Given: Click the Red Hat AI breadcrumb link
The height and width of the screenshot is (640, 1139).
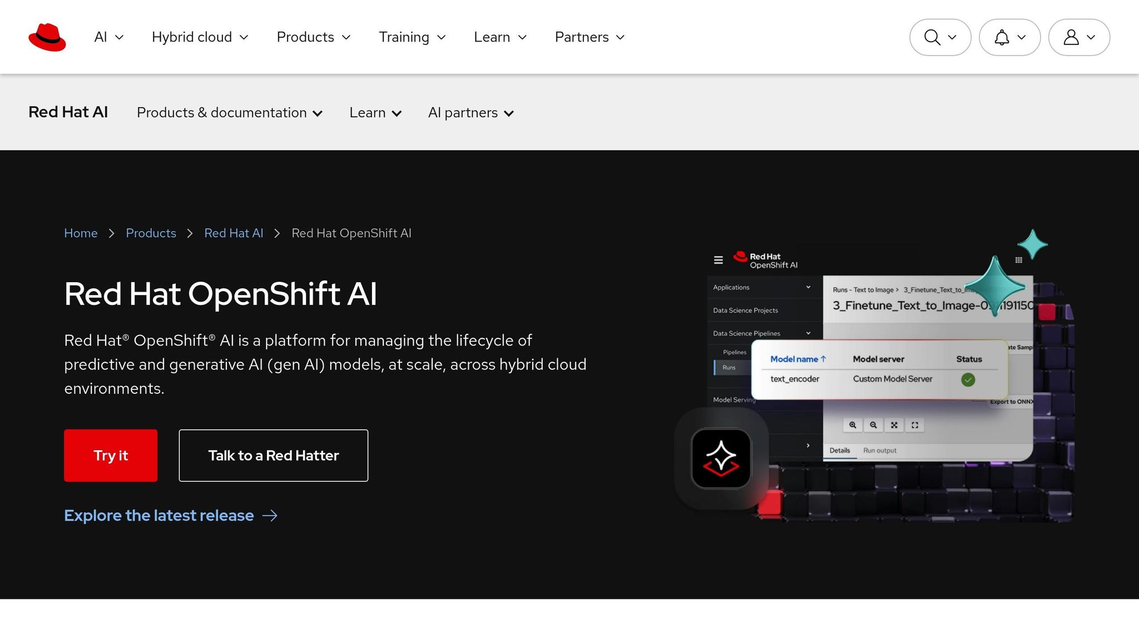Looking at the screenshot, I should [x=234, y=233].
